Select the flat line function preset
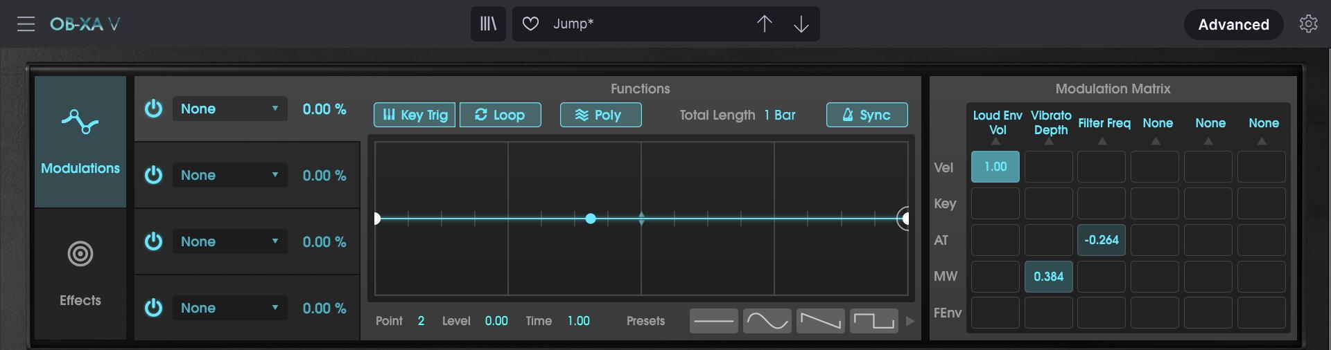Viewport: 1331px width, 350px height. (713, 321)
